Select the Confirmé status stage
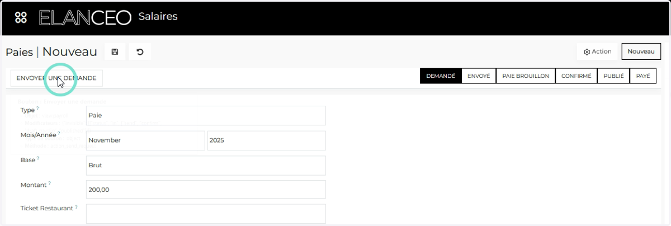The height and width of the screenshot is (226, 671). click(576, 76)
